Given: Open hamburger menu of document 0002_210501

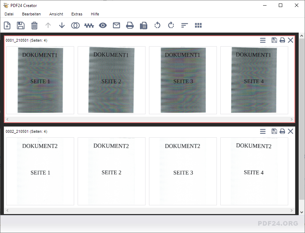Looking at the screenshot, I should click(x=263, y=131).
